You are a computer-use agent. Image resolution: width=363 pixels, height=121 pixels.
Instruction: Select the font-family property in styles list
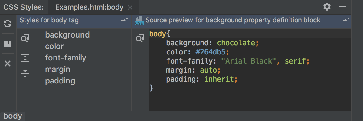[x=66, y=58]
